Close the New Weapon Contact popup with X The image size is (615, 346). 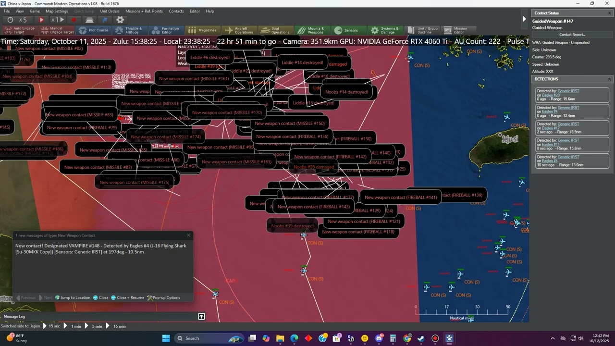188,235
